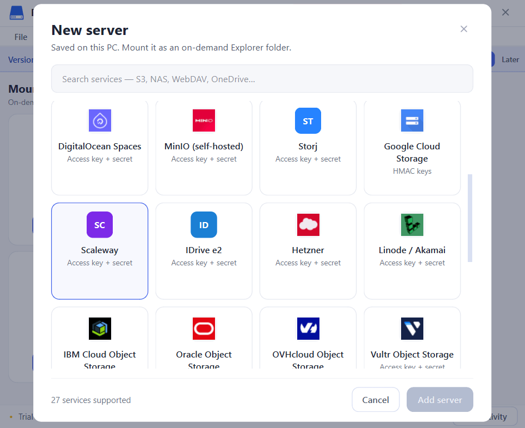Viewport: 525px width, 428px height.
Task: Choose the Oracle Object Storage logo
Action: tap(204, 329)
